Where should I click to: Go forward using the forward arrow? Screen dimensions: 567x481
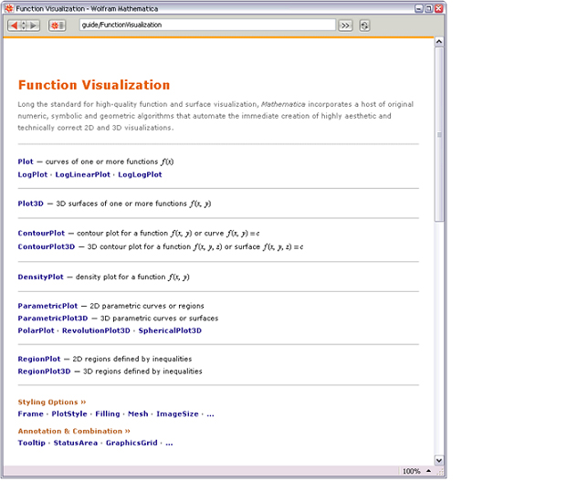click(x=33, y=26)
